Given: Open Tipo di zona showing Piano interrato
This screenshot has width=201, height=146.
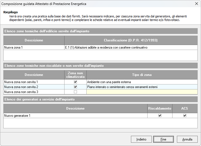Looking at the screenshot, I should [x=142, y=87].
